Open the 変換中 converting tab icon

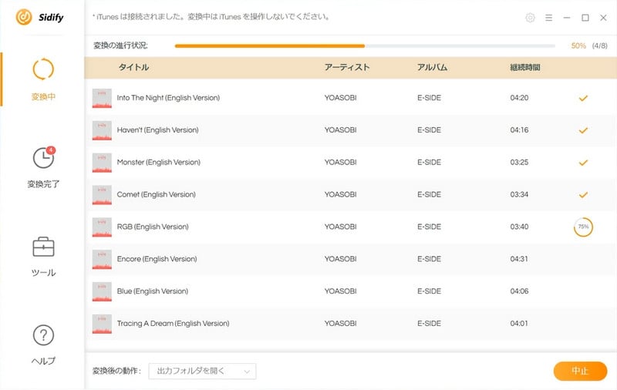coord(43,69)
